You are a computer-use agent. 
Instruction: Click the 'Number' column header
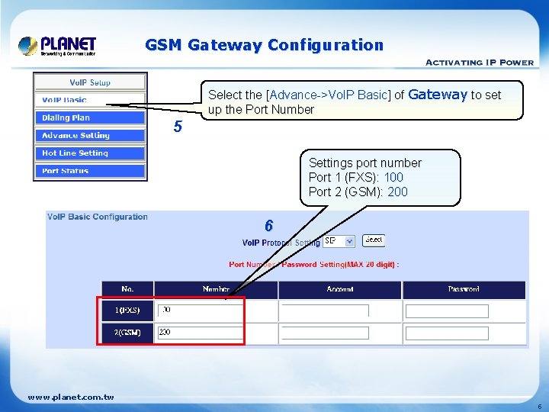click(x=216, y=290)
